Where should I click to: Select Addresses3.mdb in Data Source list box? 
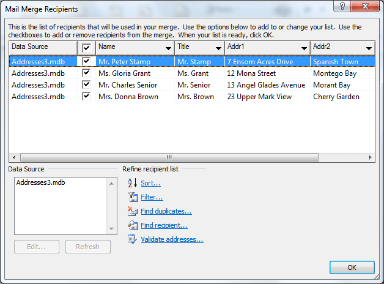(x=40, y=182)
